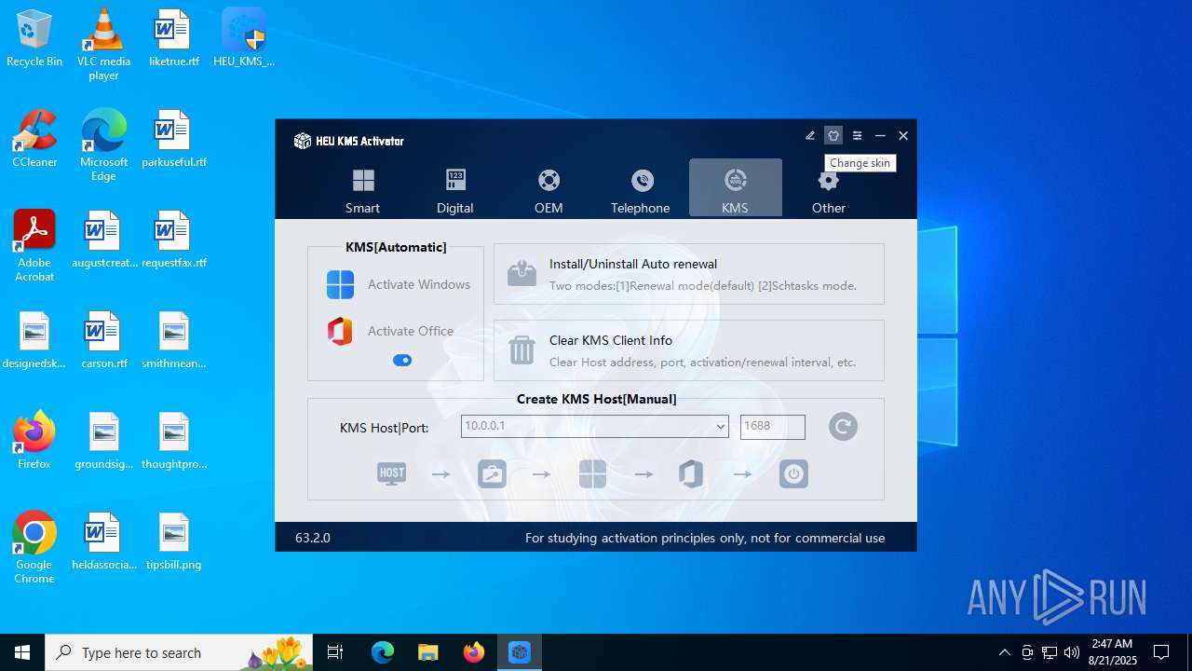The width and height of the screenshot is (1192, 671).
Task: Select the KMS tab
Action: pyautogui.click(x=735, y=187)
